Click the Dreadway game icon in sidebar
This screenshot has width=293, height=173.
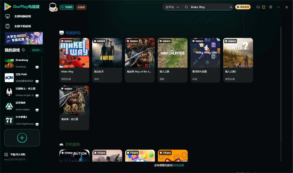(x=9, y=63)
